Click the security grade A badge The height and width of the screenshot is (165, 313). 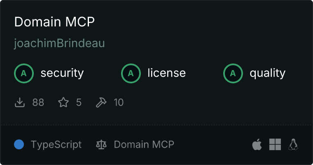[24, 73]
